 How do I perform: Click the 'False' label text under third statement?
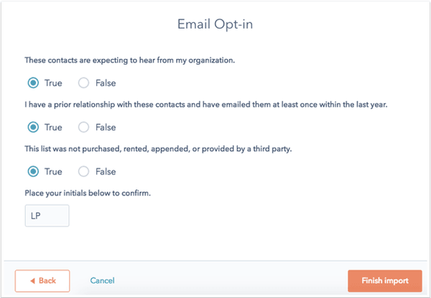[106, 172]
